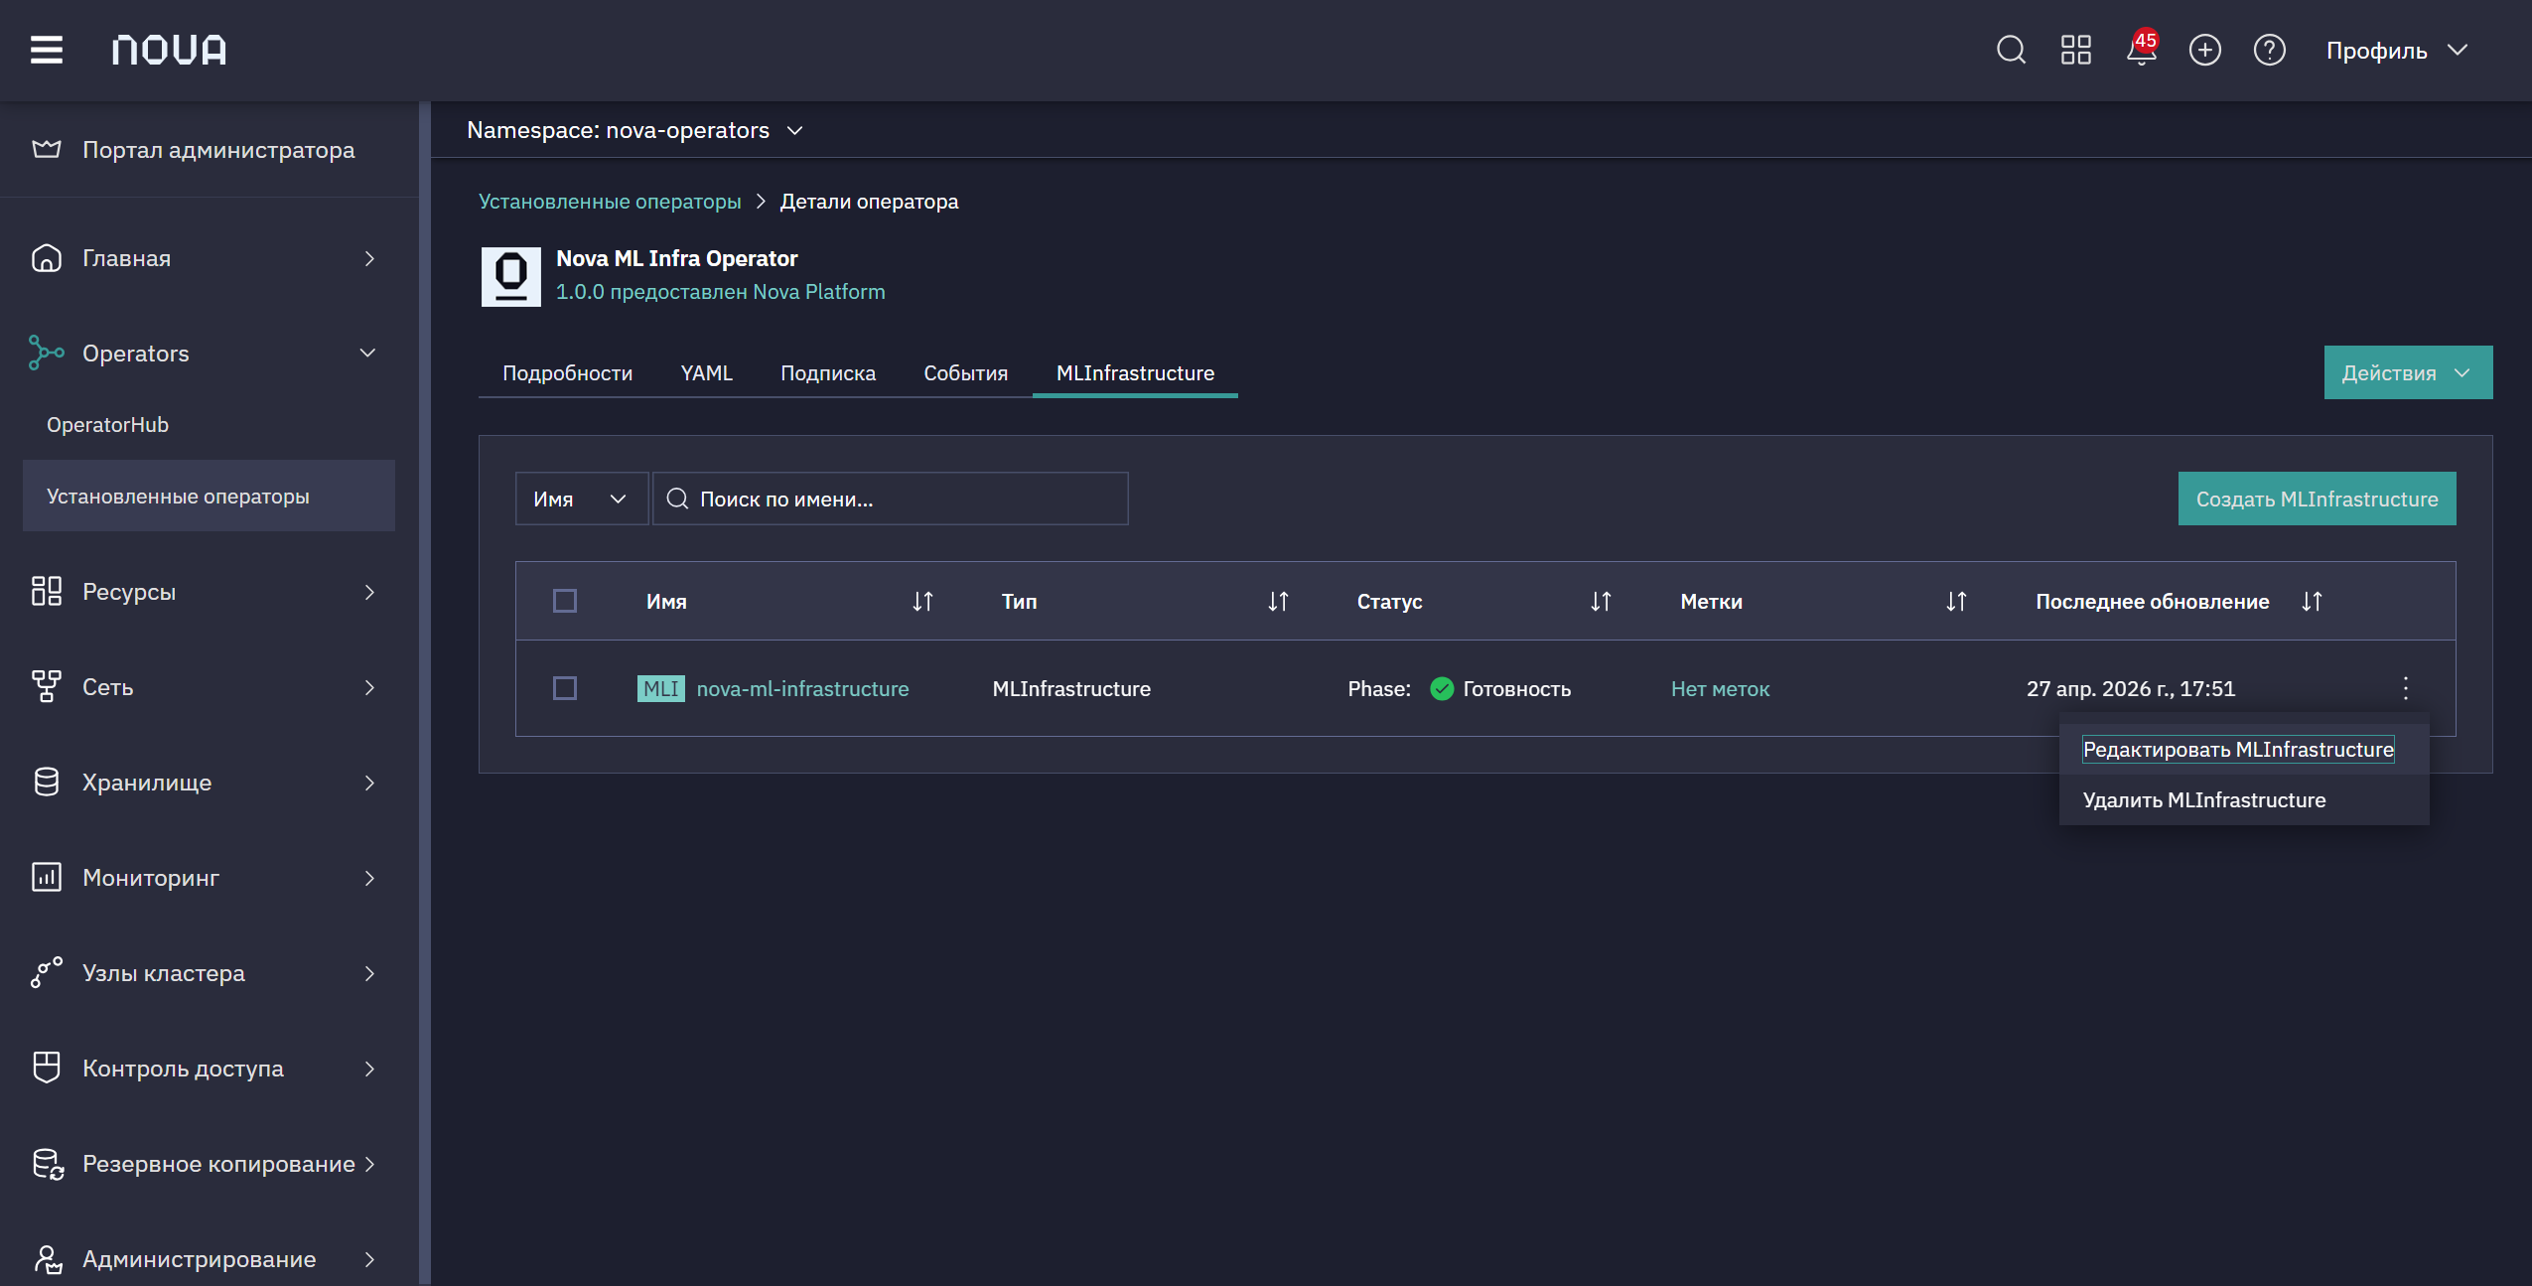Viewport: 2532px width, 1286px height.
Task: Open kebab menu for nova-ml-infrastructure row
Action: [2405, 688]
